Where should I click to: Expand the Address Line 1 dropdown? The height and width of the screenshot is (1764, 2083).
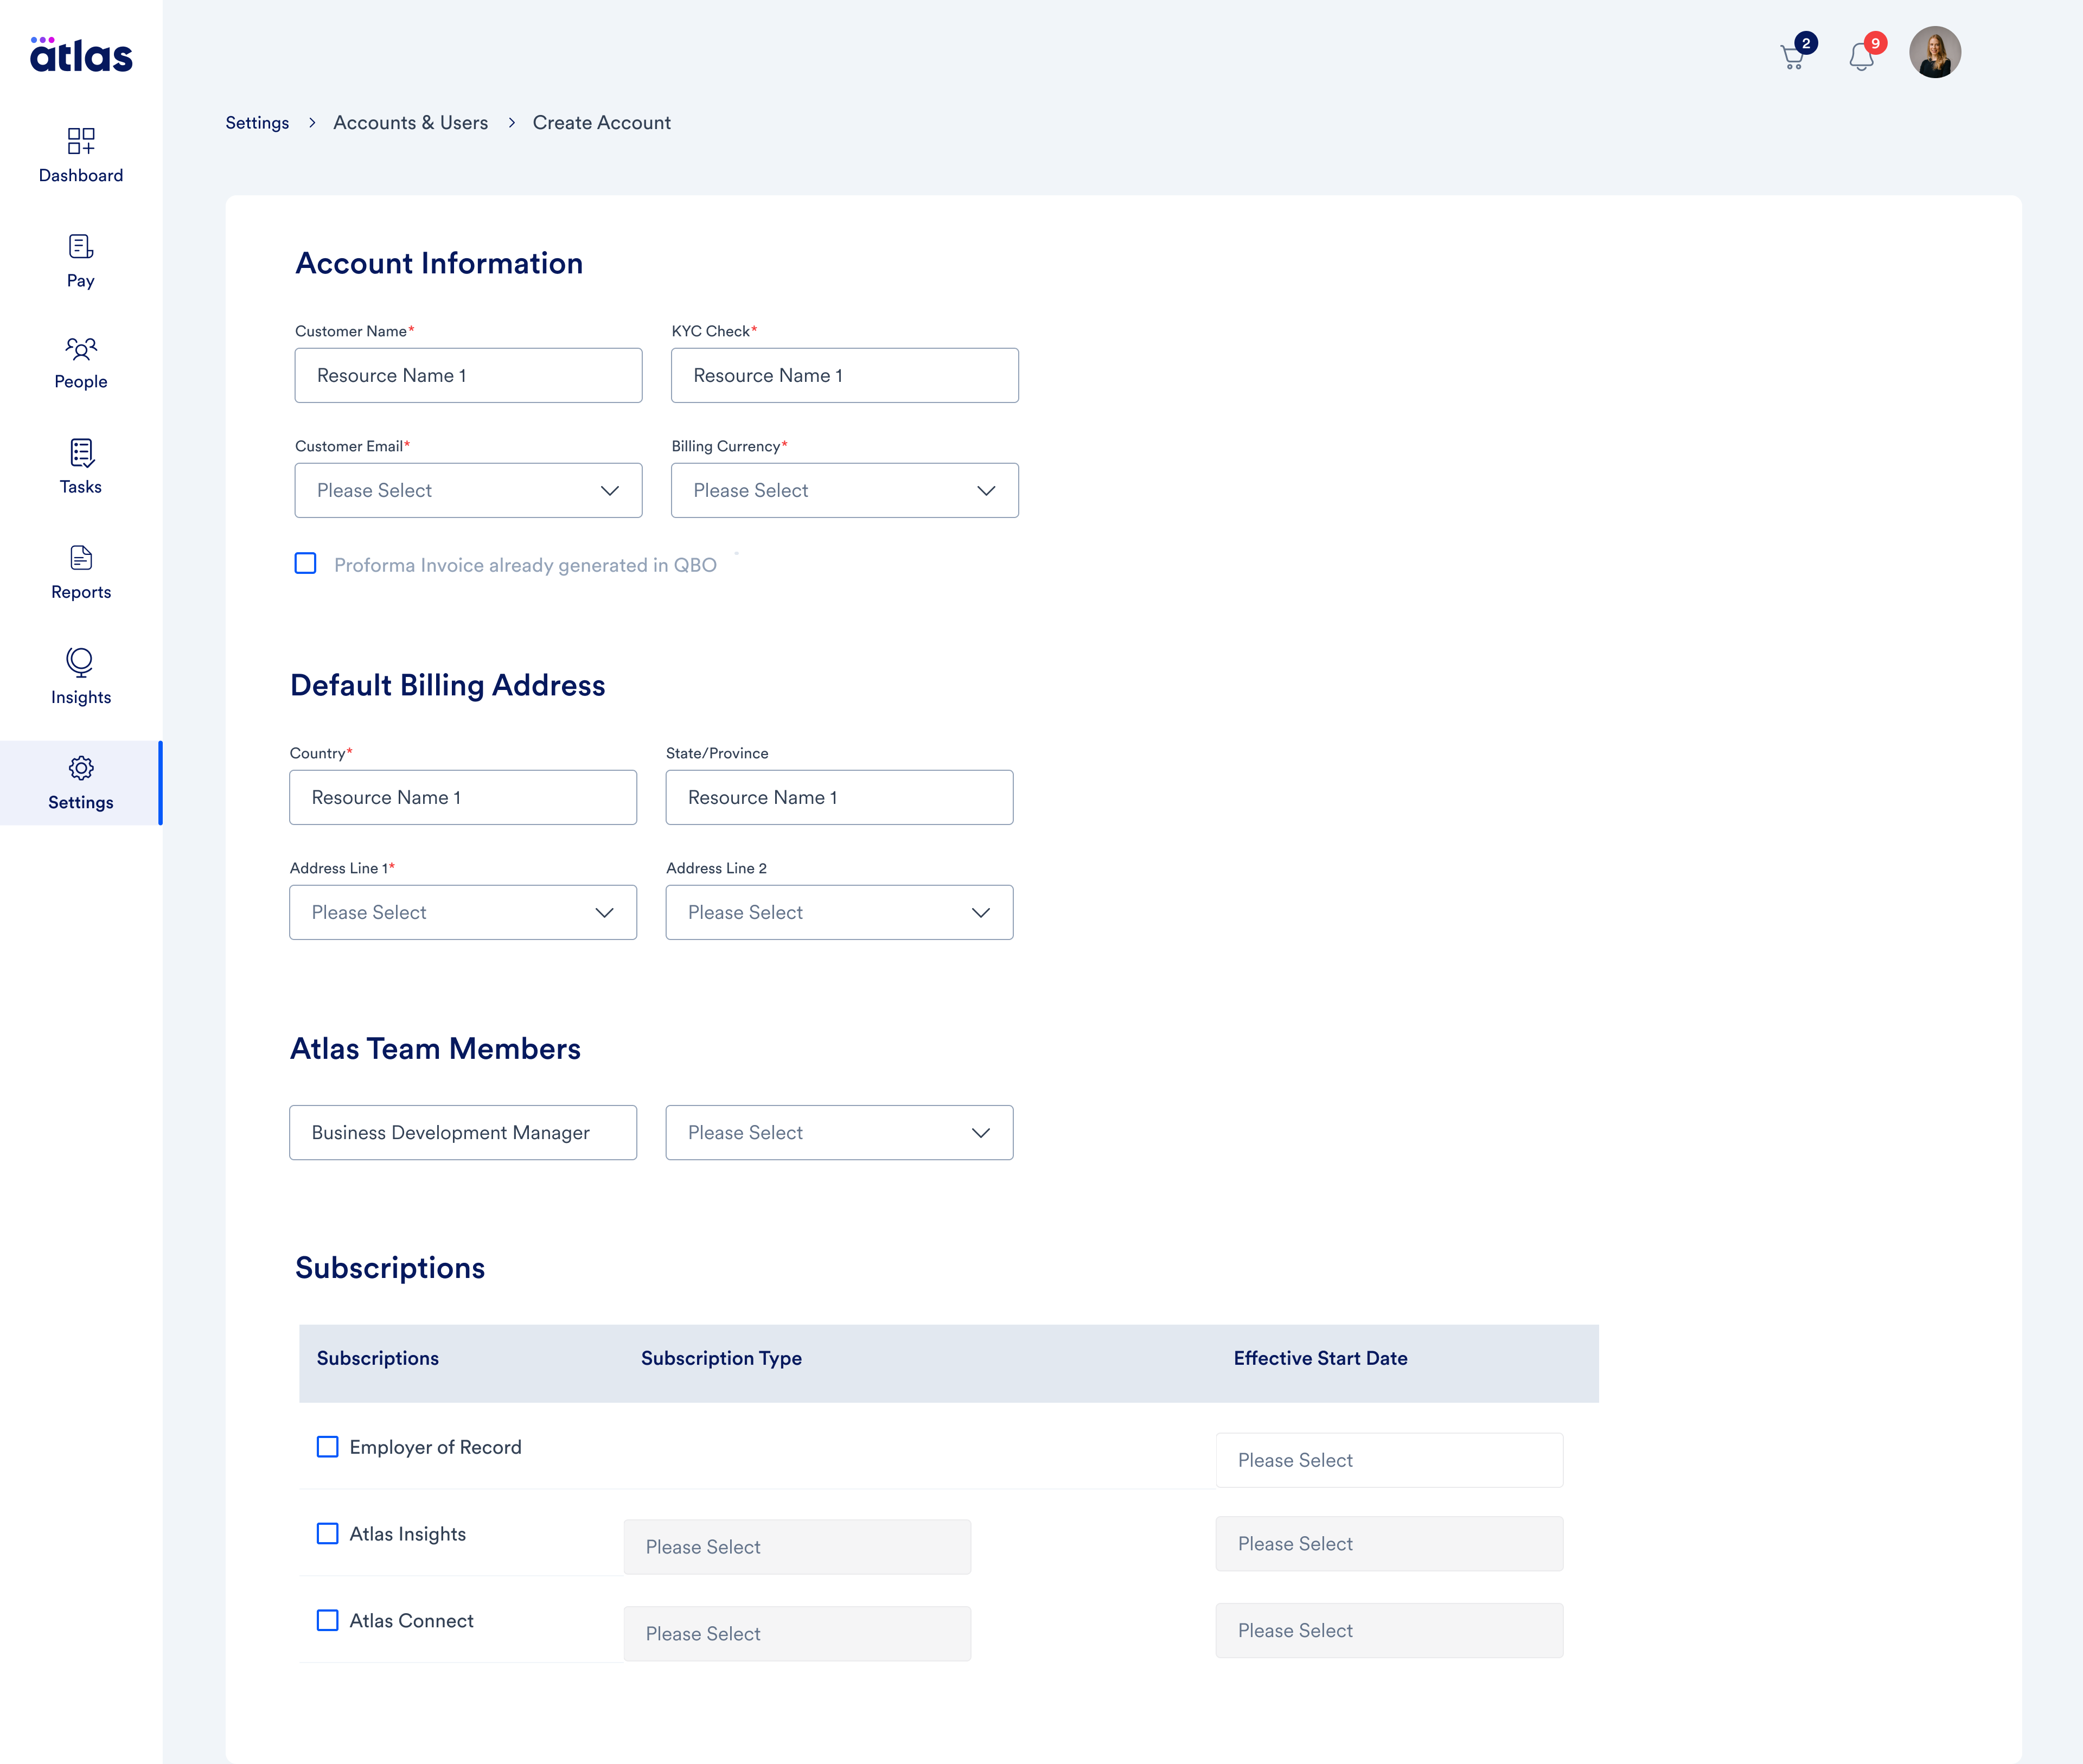[x=463, y=912]
